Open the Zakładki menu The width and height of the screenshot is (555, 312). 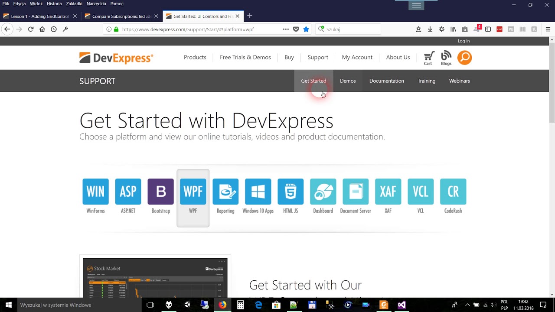pyautogui.click(x=74, y=4)
